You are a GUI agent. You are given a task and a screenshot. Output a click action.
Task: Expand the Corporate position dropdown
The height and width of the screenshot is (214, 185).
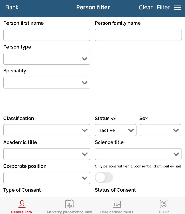click(x=47, y=178)
